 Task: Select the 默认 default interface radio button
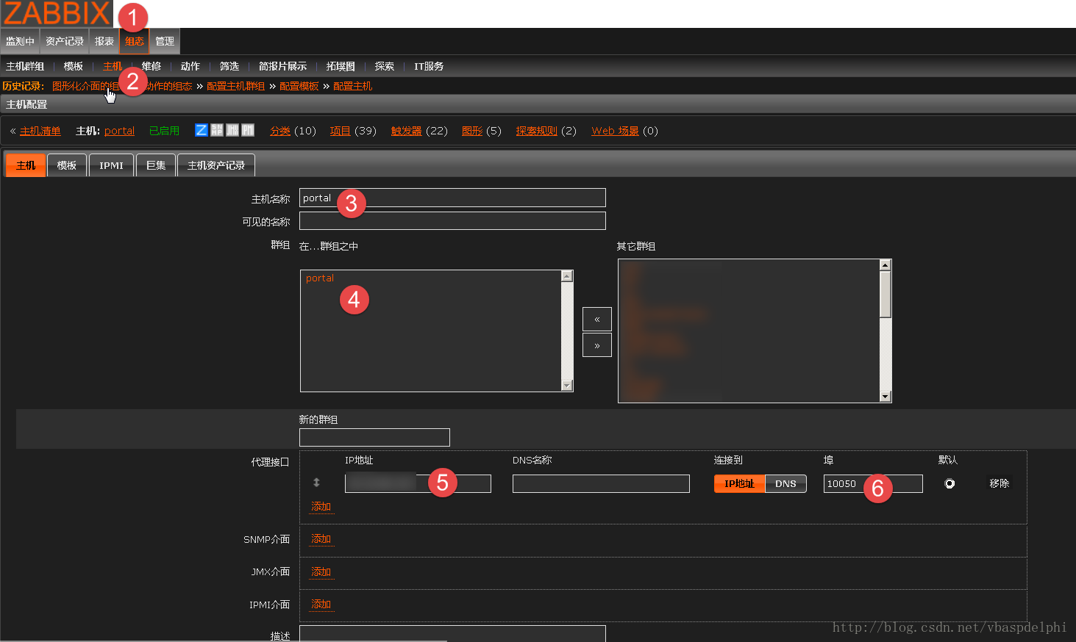coord(949,483)
